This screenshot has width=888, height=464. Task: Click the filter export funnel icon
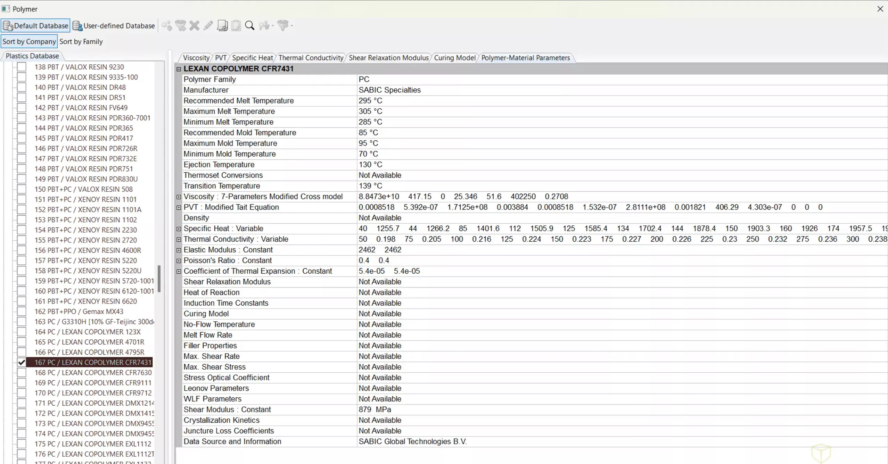click(x=285, y=26)
